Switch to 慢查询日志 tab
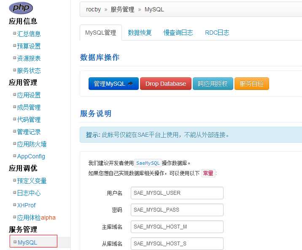This screenshot has height=250, width=302. (178, 33)
